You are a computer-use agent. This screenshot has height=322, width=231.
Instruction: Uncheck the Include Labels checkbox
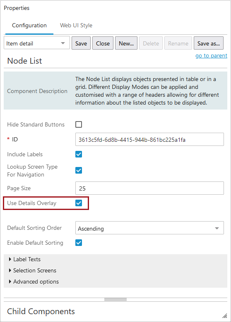click(79, 154)
